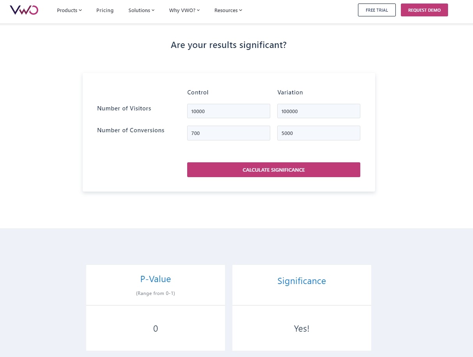The image size is (473, 357).
Task: Click the VWO logo
Action: (24, 10)
